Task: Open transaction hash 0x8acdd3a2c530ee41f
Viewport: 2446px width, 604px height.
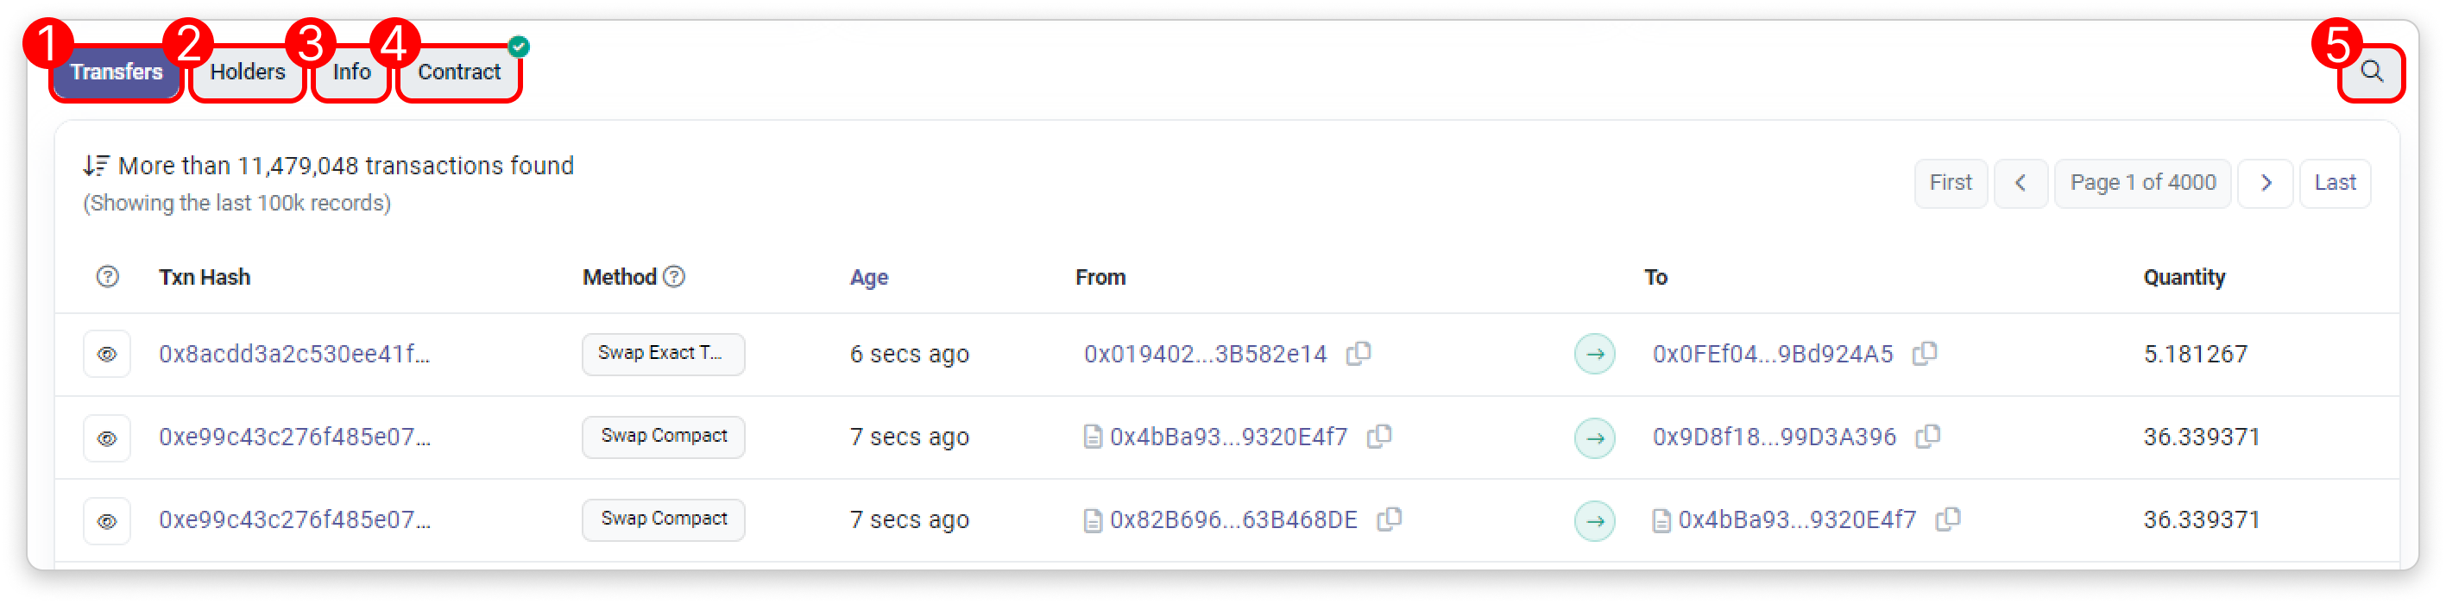Action: (293, 355)
